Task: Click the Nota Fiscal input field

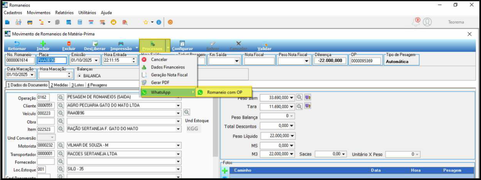Action: pyautogui.click(x=259, y=61)
